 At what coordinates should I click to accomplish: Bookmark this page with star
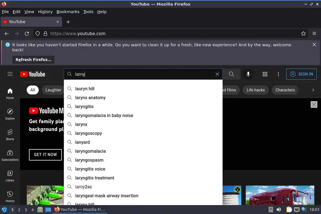click(x=303, y=34)
